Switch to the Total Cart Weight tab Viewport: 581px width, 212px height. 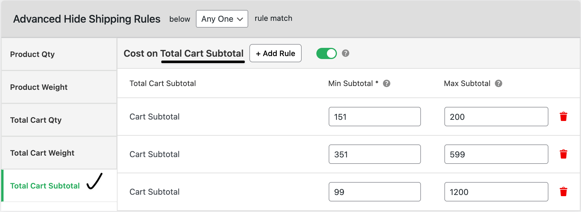pos(42,153)
